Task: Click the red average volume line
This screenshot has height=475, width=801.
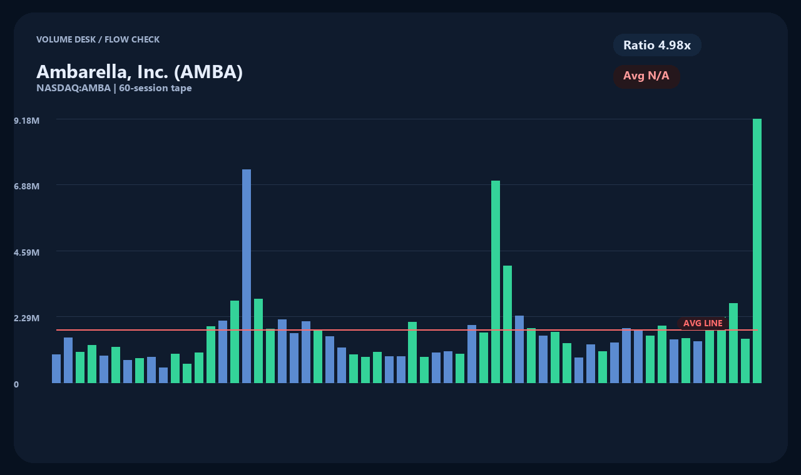Action: [407, 330]
